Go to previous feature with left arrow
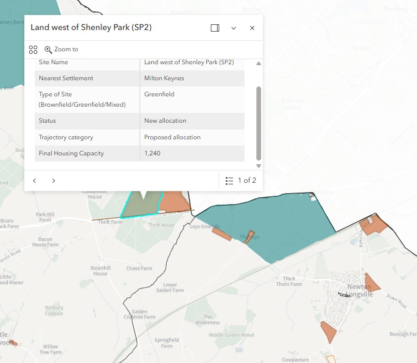 (35, 181)
